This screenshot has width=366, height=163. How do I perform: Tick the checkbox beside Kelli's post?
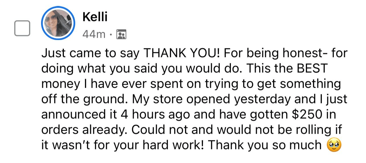click(22, 28)
